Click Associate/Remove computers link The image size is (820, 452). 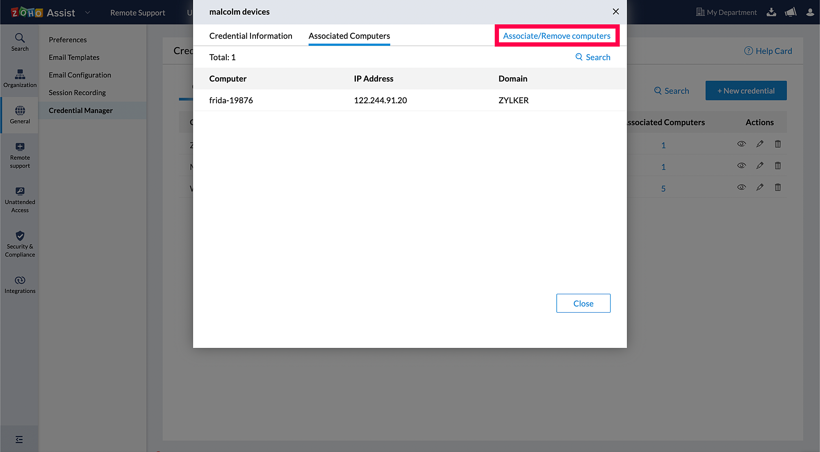pos(556,36)
